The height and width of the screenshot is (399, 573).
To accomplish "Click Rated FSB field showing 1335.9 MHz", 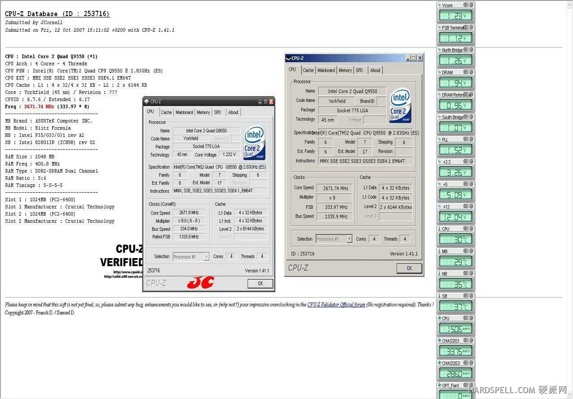I will click(x=189, y=237).
